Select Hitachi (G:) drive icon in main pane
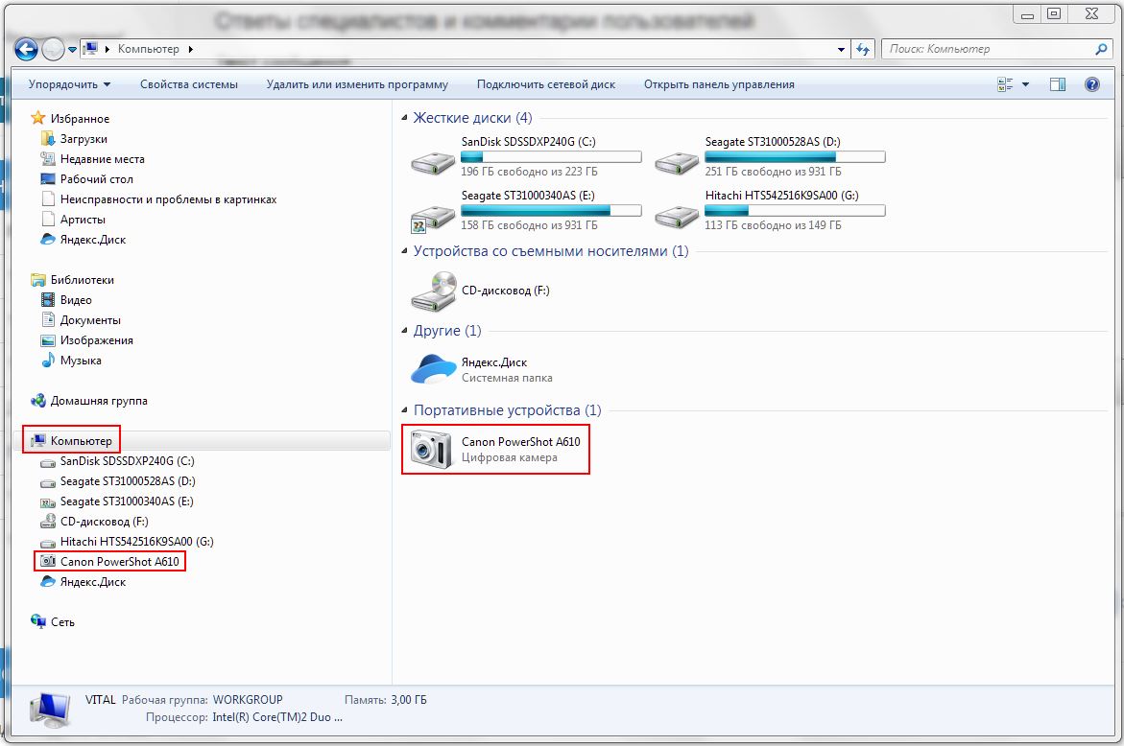The image size is (1124, 746). [x=677, y=216]
